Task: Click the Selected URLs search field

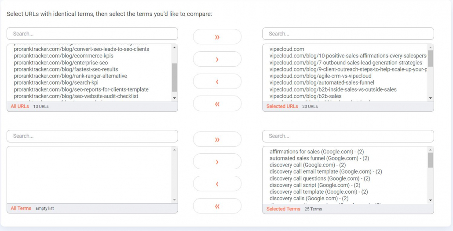Action: tap(348, 34)
